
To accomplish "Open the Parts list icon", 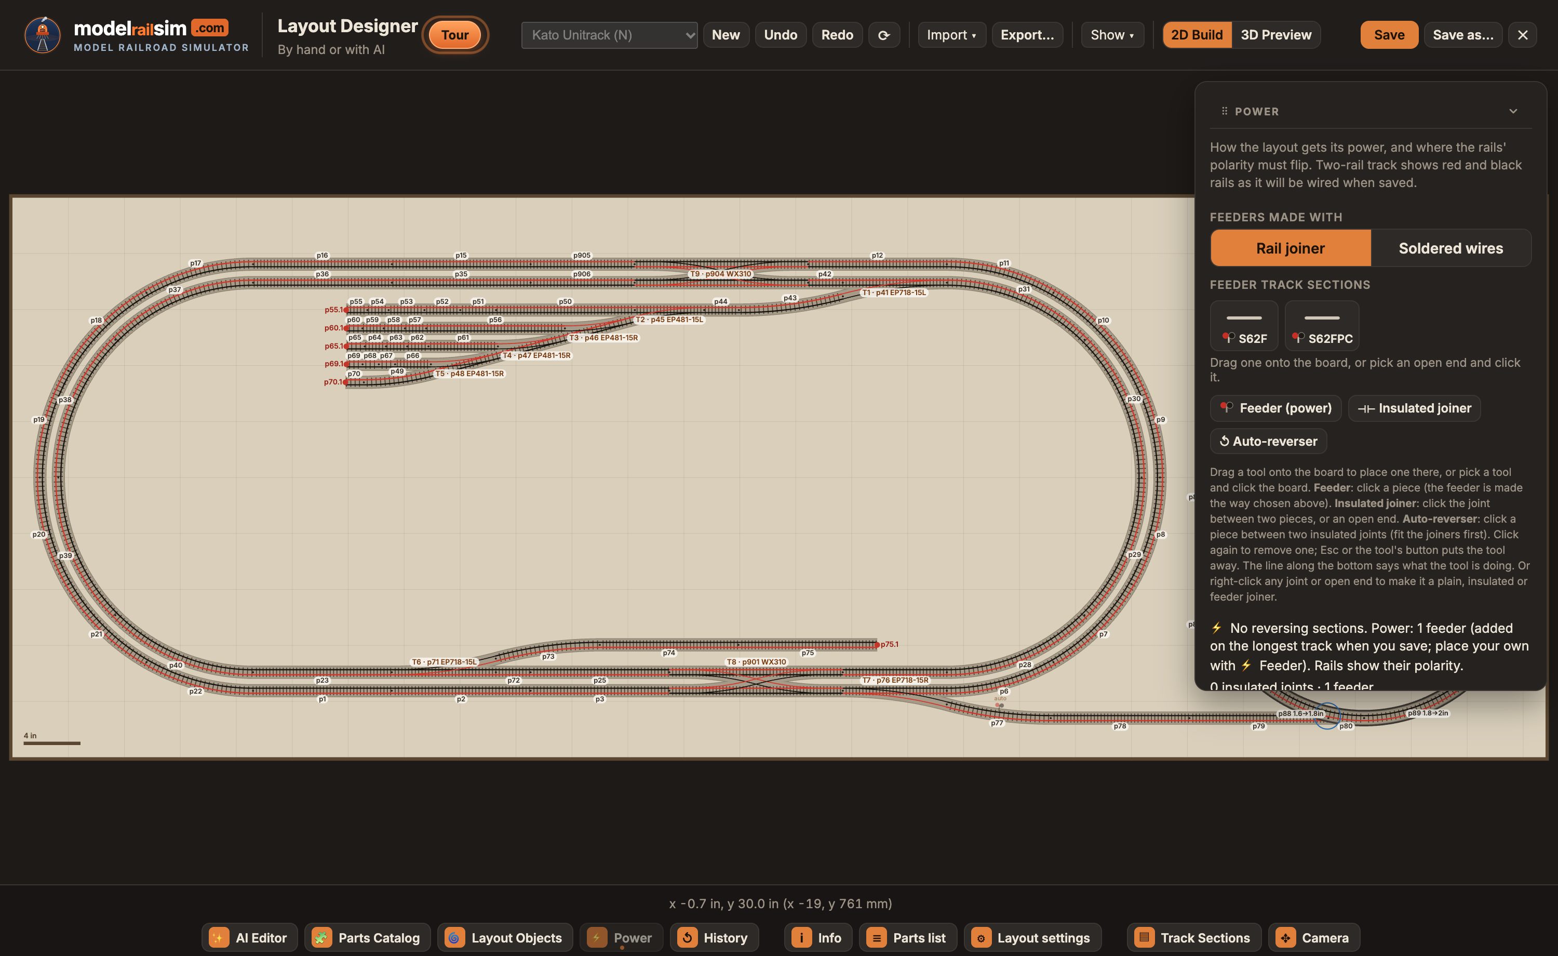I will pyautogui.click(x=876, y=937).
